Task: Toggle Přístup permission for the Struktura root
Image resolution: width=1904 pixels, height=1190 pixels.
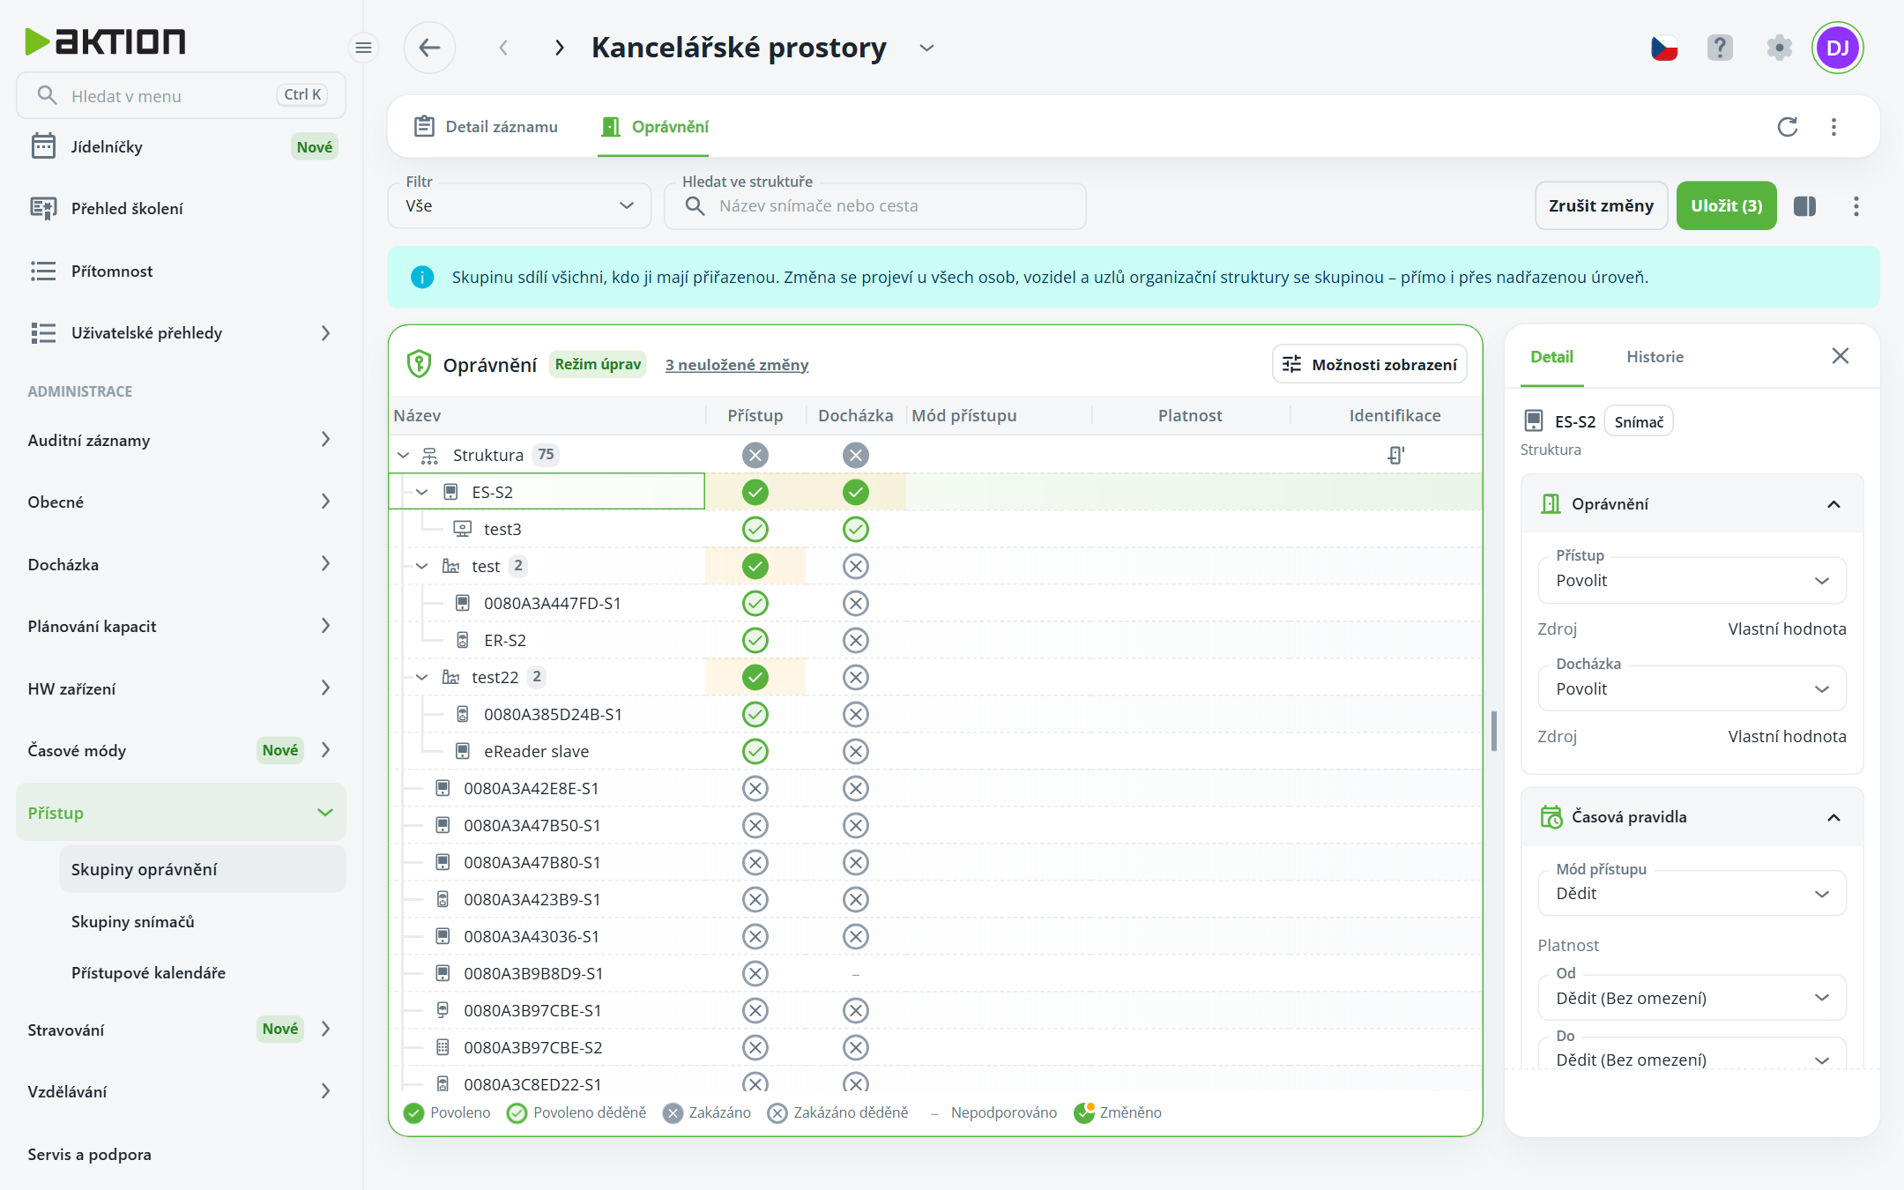Action: click(755, 455)
